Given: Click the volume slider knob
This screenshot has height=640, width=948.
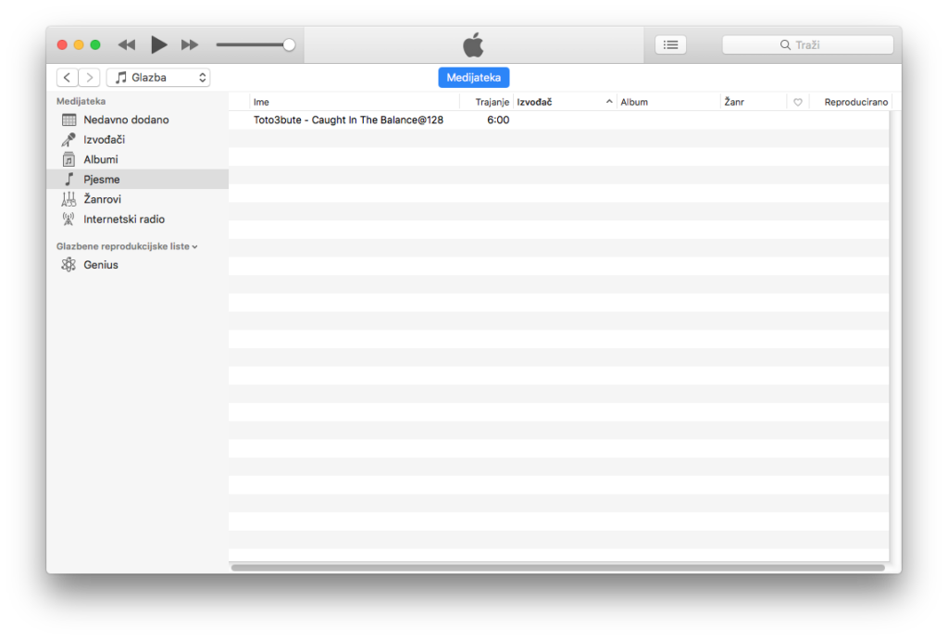Looking at the screenshot, I should point(289,44).
